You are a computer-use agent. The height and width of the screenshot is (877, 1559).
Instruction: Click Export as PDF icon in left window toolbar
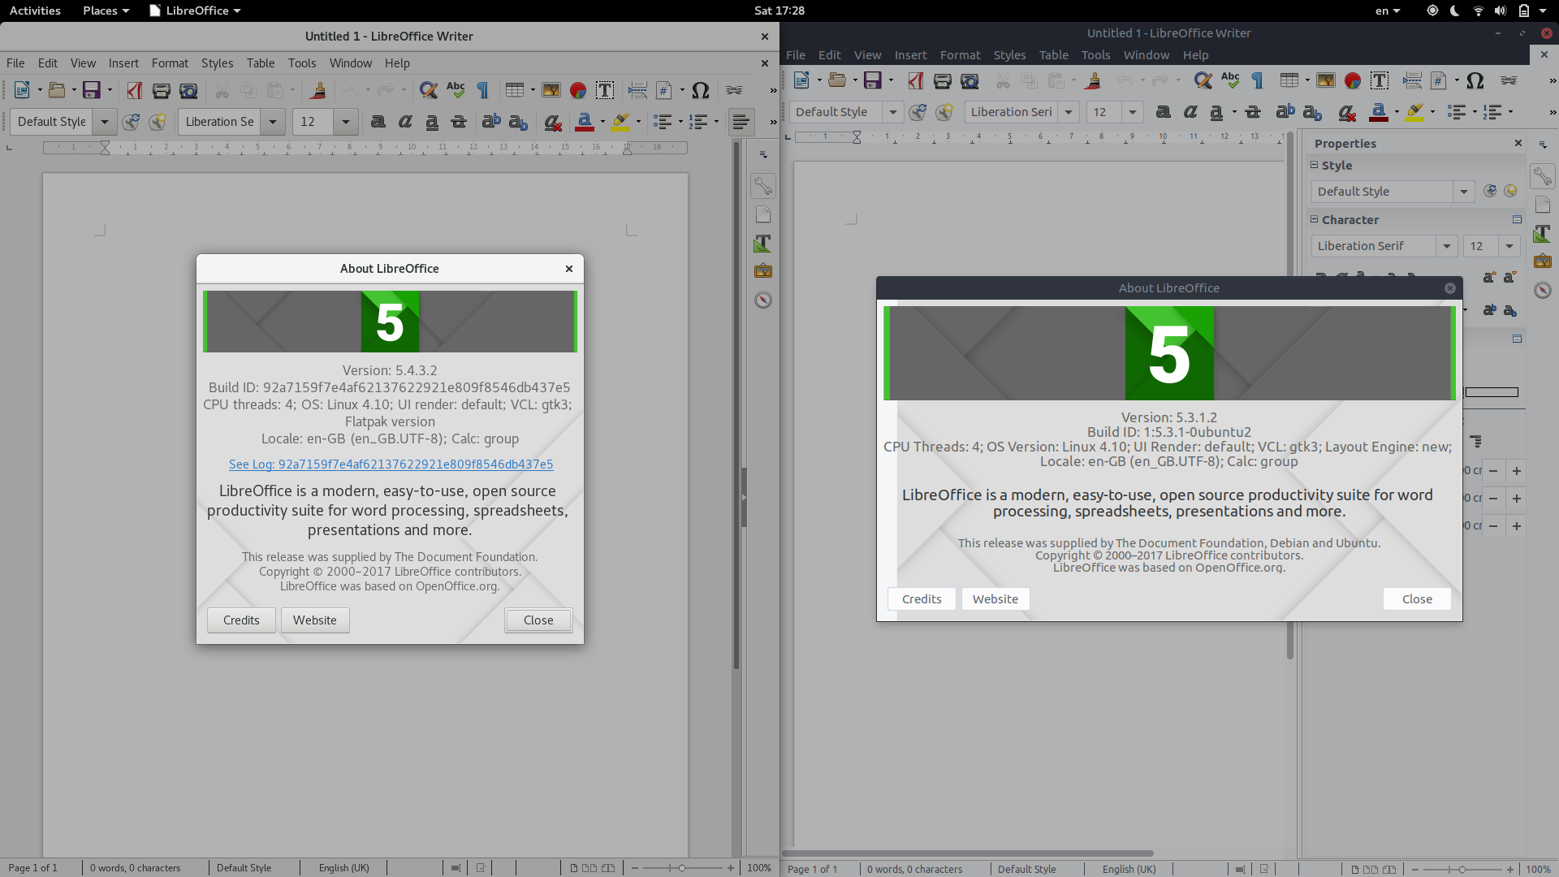pyautogui.click(x=135, y=90)
